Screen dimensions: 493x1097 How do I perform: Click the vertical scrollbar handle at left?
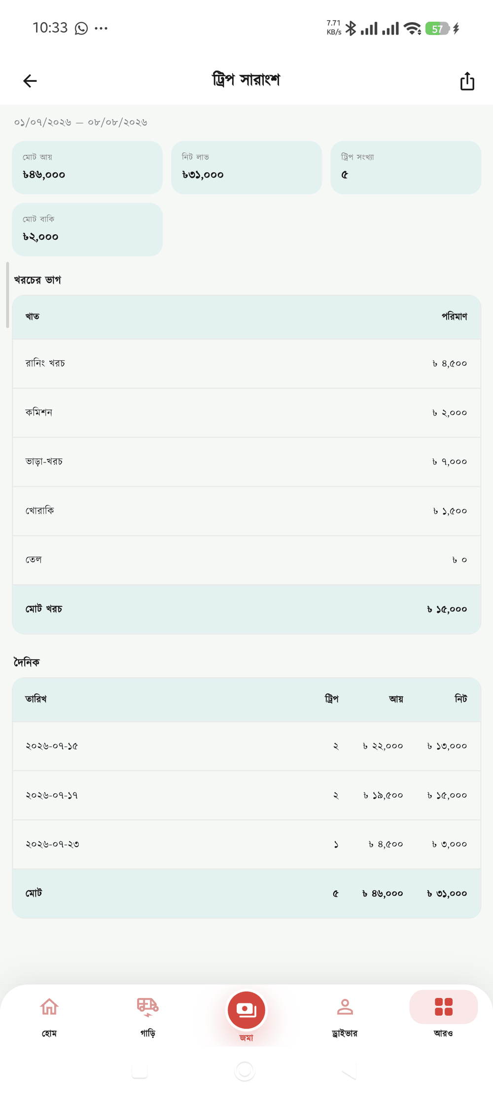click(x=7, y=295)
